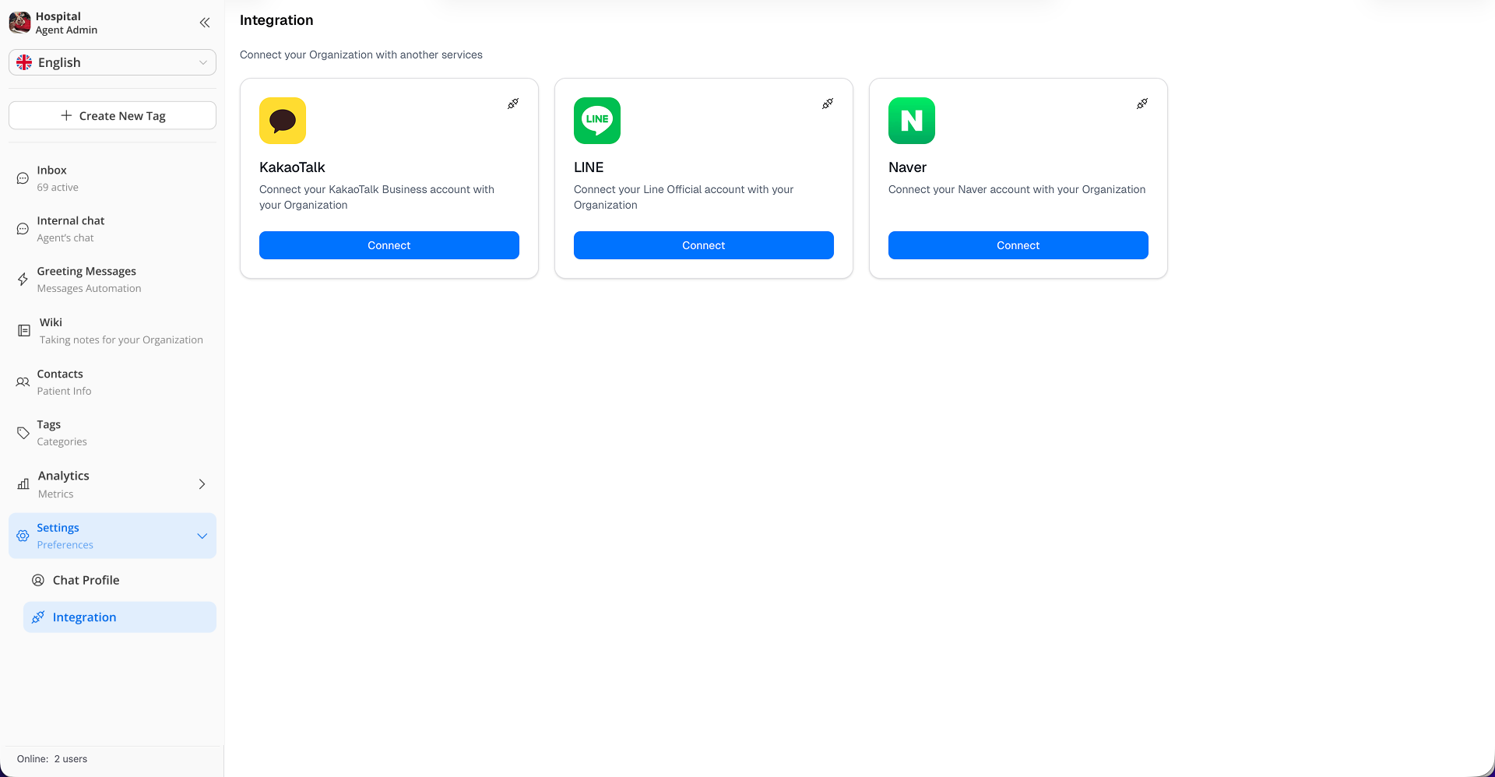
Task: Click the KakaoTalk speech bubble logo
Action: coord(283,121)
